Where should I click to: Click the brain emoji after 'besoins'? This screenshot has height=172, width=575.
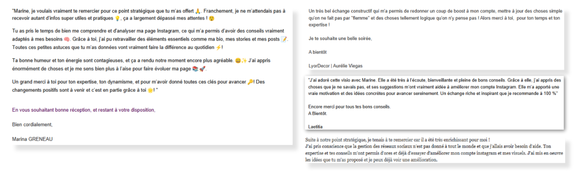coord(67,39)
